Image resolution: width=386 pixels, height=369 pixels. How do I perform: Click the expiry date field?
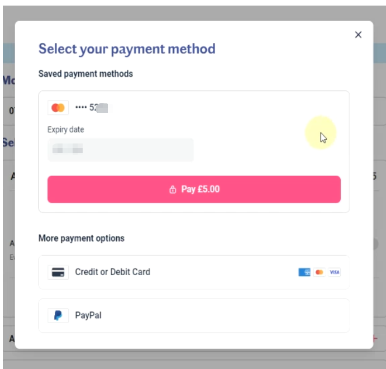pyautogui.click(x=120, y=150)
